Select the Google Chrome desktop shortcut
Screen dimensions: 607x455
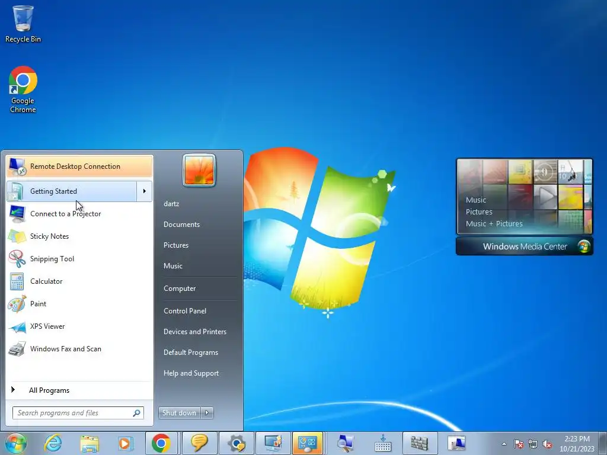23,89
